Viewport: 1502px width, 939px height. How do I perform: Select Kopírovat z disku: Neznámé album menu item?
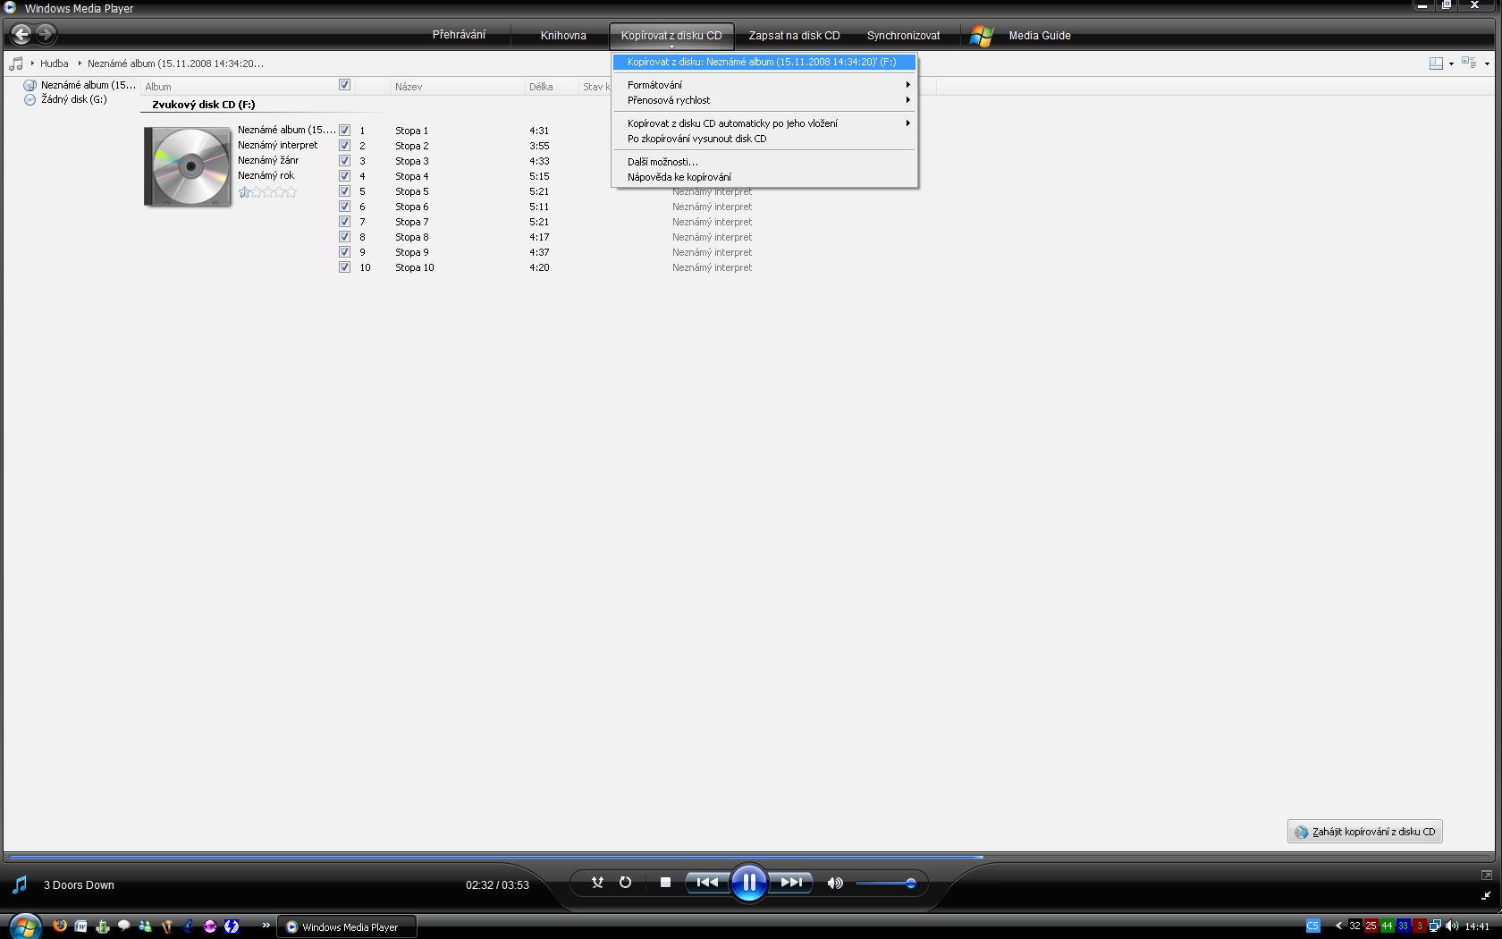click(764, 62)
